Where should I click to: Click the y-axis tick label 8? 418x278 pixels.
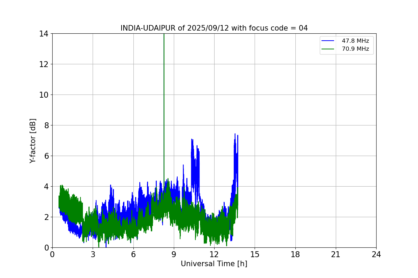pyautogui.click(x=46, y=125)
